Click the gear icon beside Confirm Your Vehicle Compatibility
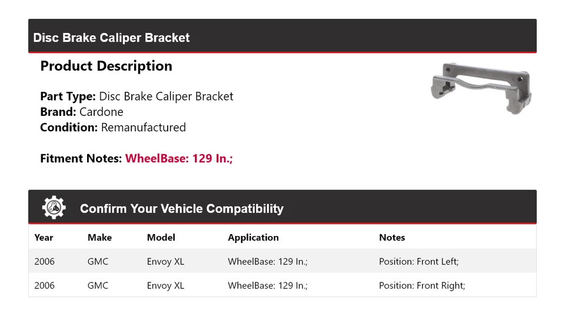 [54, 208]
